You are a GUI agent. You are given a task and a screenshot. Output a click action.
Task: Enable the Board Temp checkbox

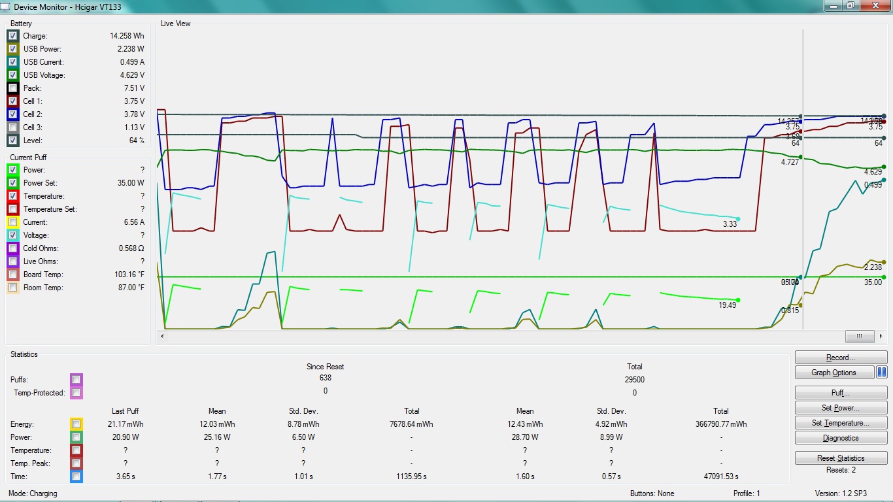[x=13, y=275]
